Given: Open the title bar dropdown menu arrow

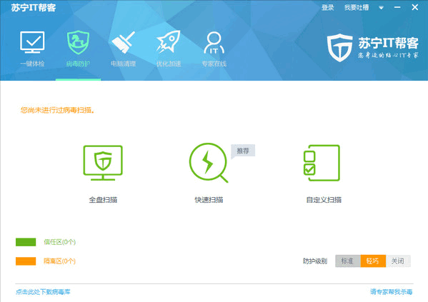Looking at the screenshot, I should [x=381, y=8].
